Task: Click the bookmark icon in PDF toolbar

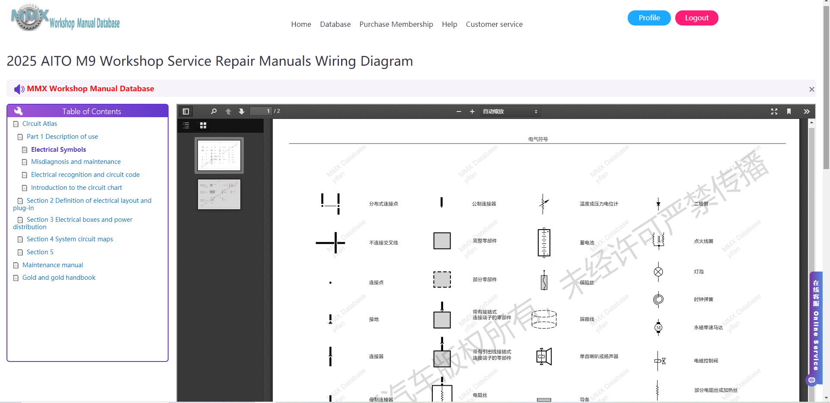Action: 789,112
